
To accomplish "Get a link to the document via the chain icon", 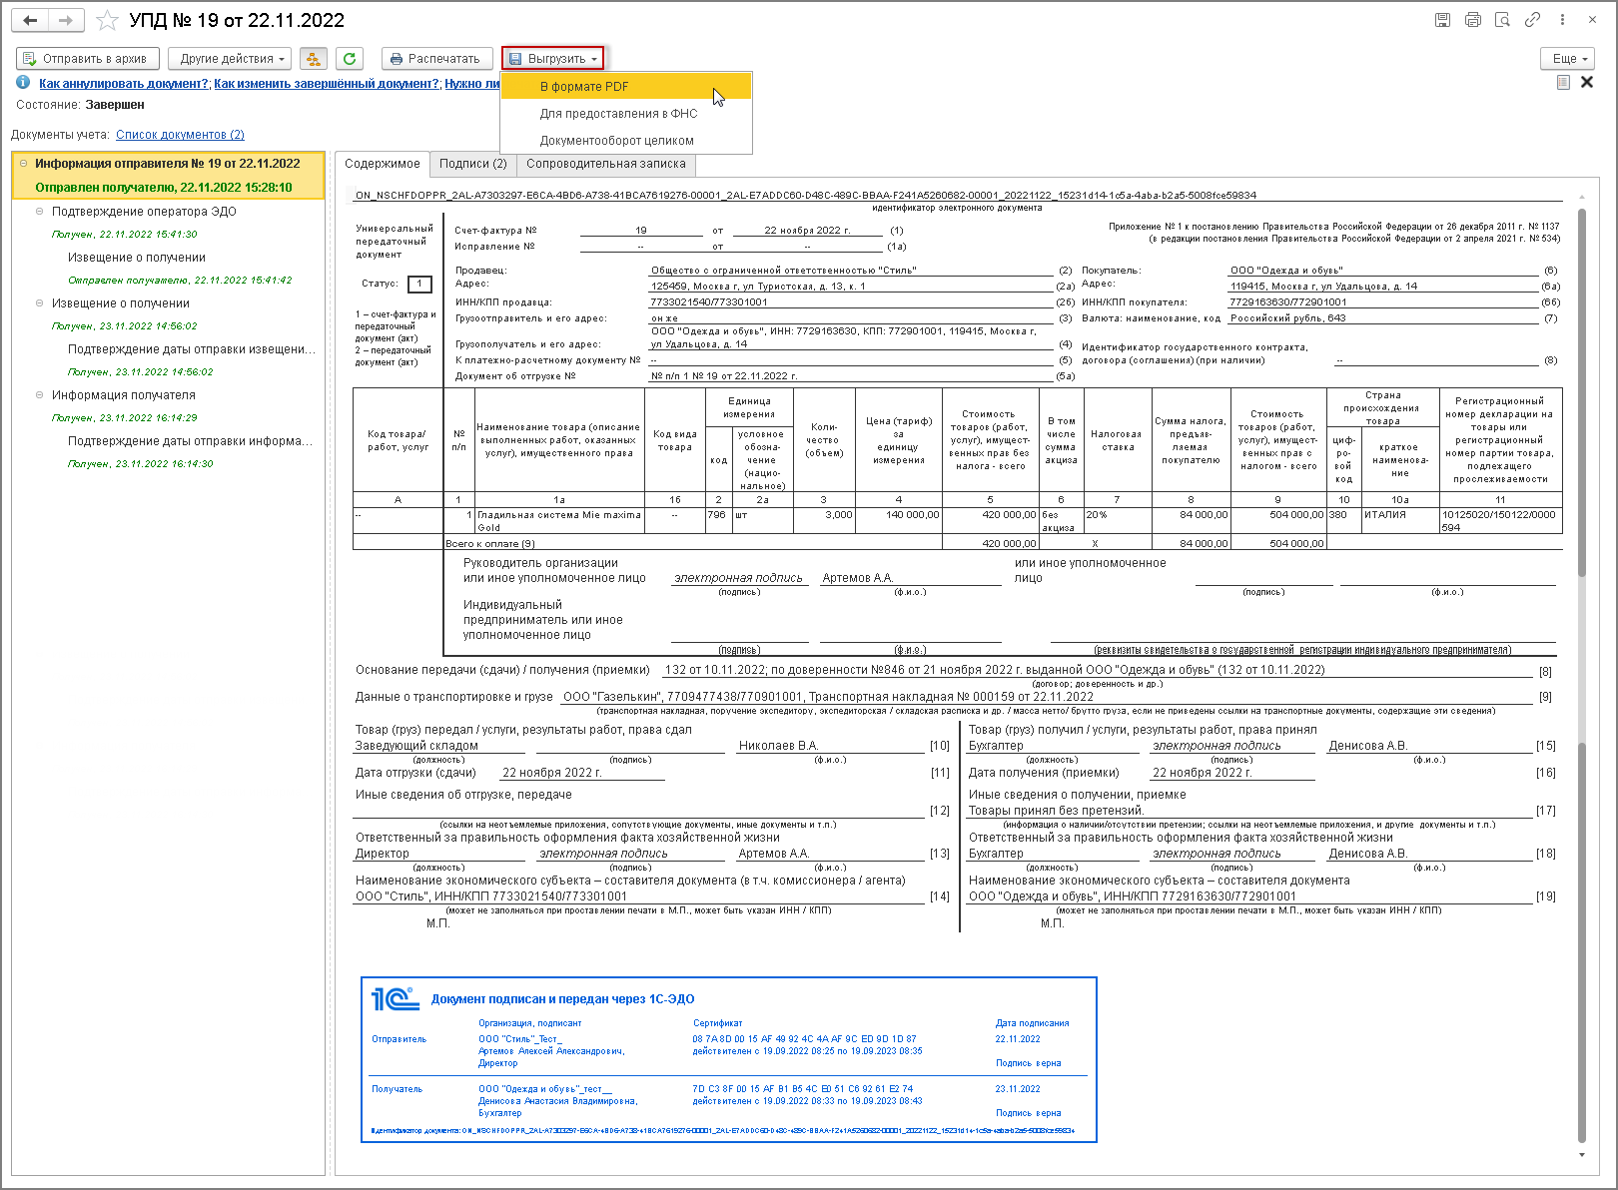I will click(x=1532, y=20).
